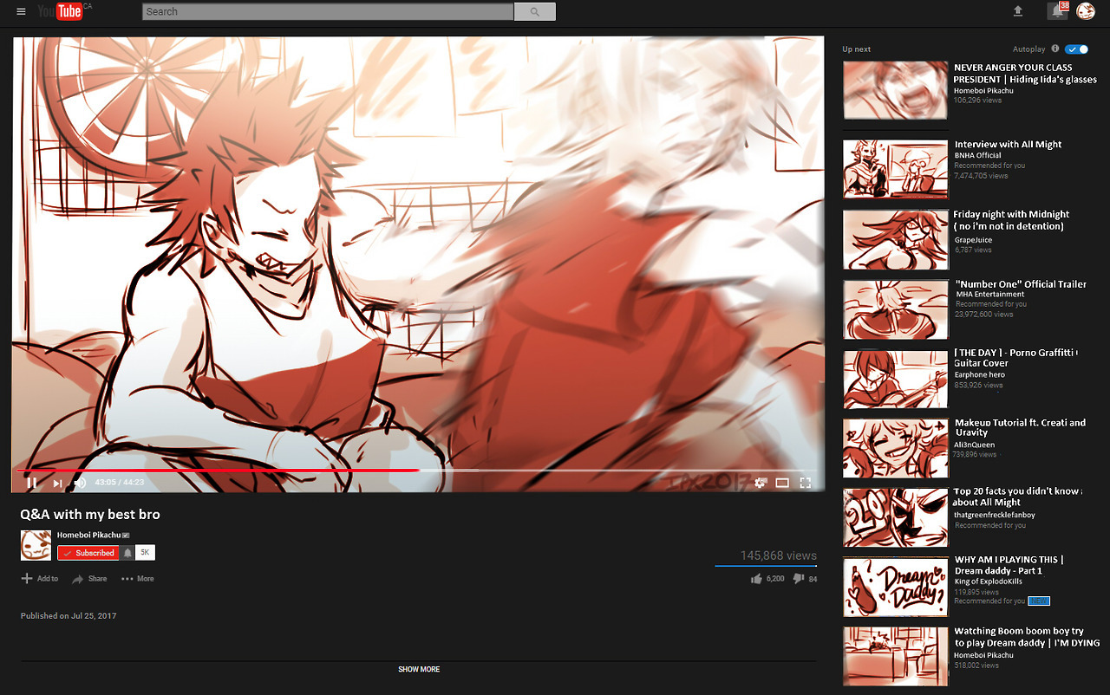Skip to the next video
The image size is (1110, 695).
[x=57, y=483]
